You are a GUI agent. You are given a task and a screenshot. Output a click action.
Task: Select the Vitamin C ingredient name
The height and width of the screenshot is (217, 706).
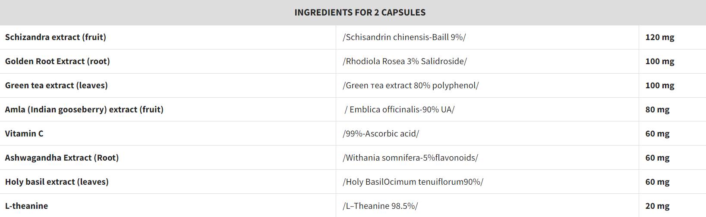click(x=24, y=133)
